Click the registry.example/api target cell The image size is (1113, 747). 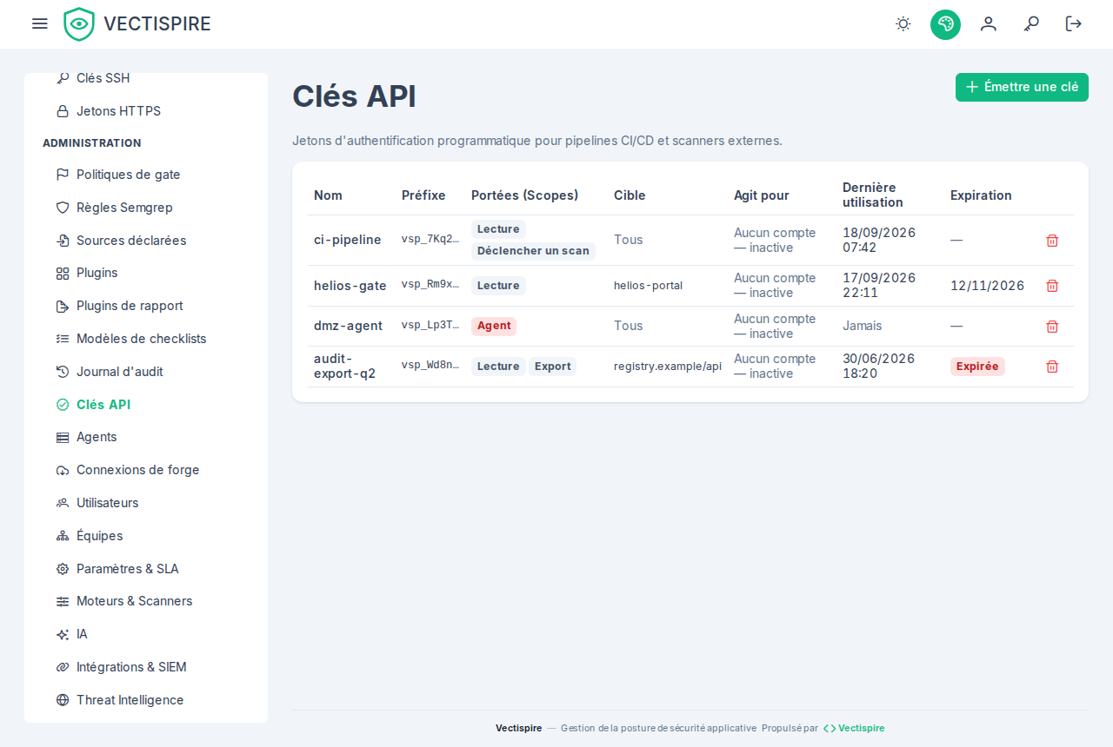pos(668,367)
